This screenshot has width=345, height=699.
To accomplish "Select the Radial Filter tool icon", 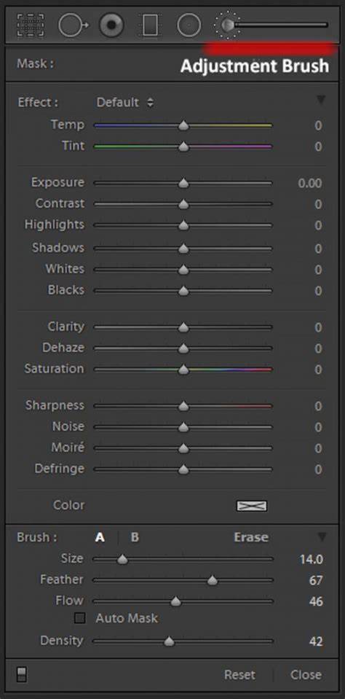I will [189, 25].
